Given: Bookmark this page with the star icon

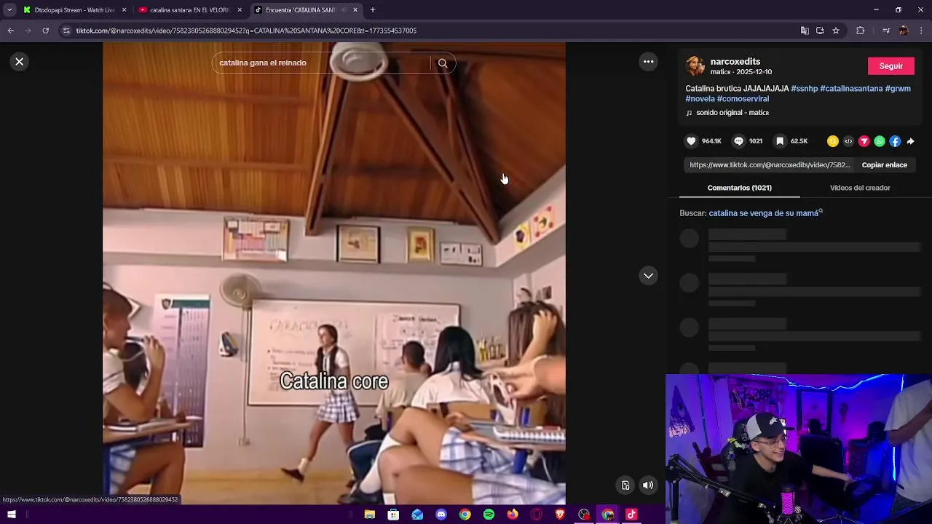Looking at the screenshot, I should point(836,31).
